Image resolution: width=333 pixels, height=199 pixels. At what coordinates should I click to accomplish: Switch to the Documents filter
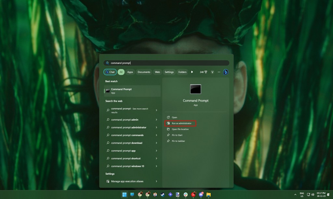144,72
